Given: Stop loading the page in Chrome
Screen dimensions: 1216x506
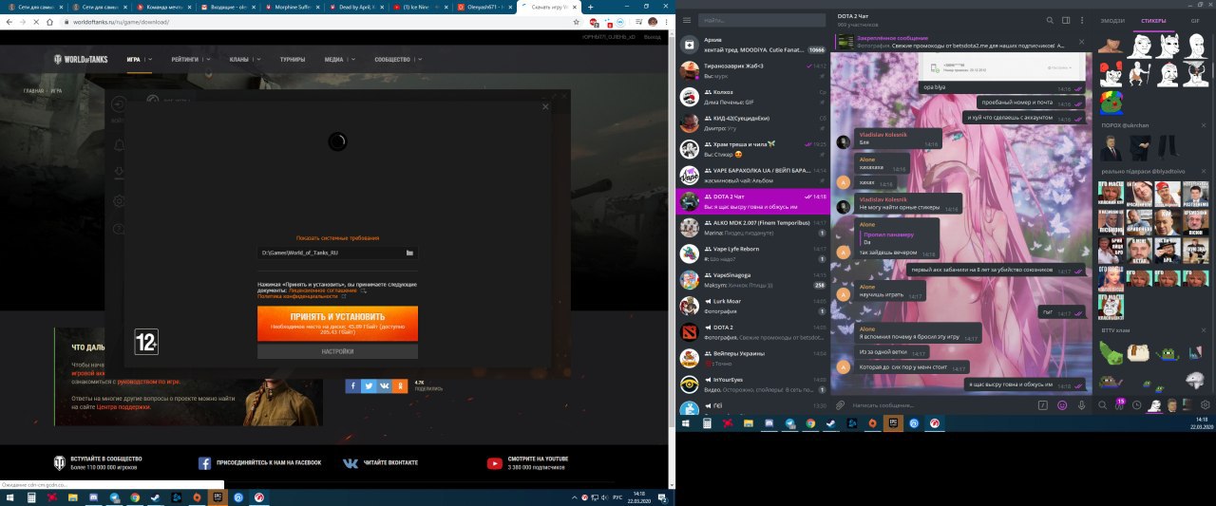Looking at the screenshot, I should 35,21.
